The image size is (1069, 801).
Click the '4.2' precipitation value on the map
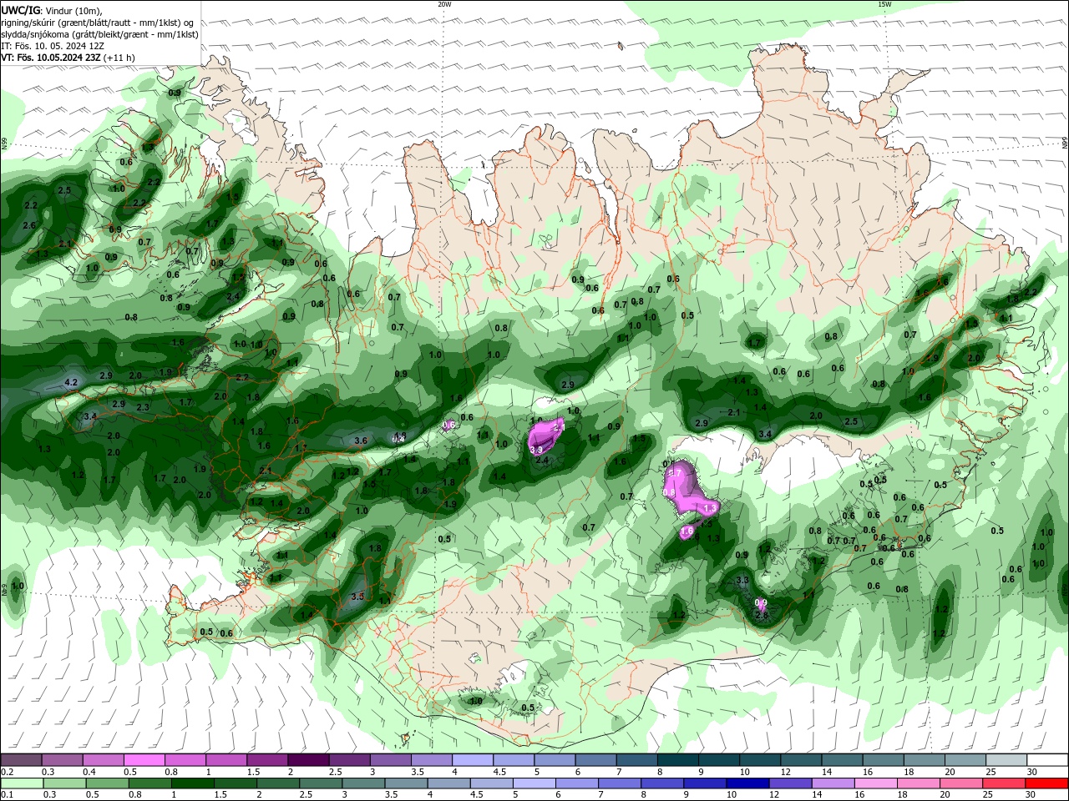coord(71,383)
